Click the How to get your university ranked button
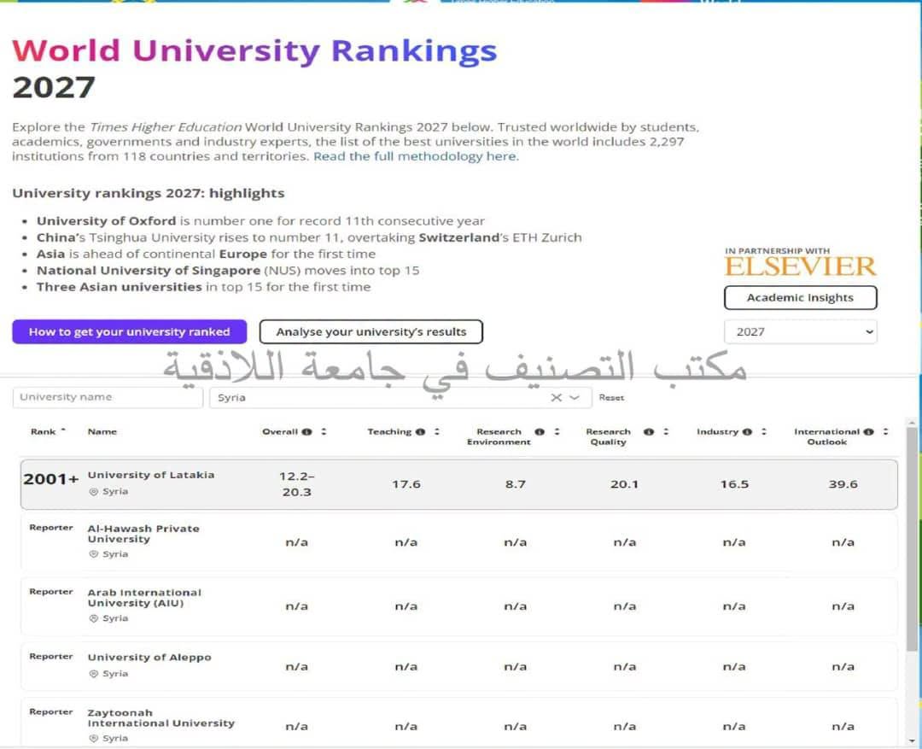The image size is (922, 749). (x=130, y=332)
